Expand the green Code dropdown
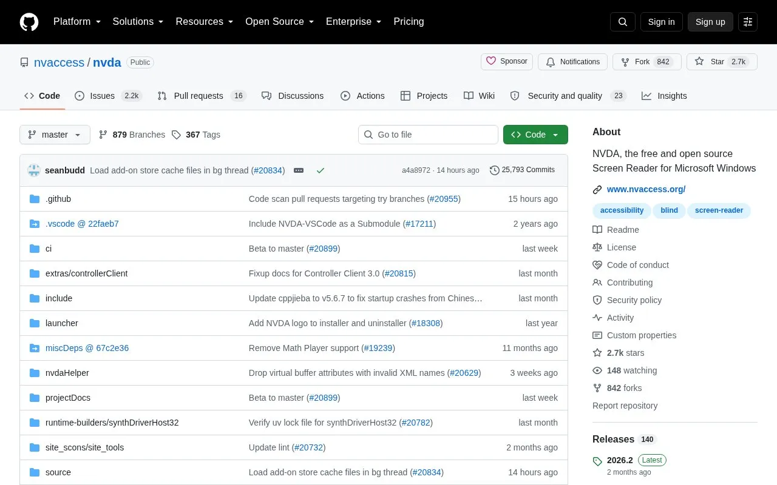This screenshot has width=777, height=485. pyautogui.click(x=535, y=135)
